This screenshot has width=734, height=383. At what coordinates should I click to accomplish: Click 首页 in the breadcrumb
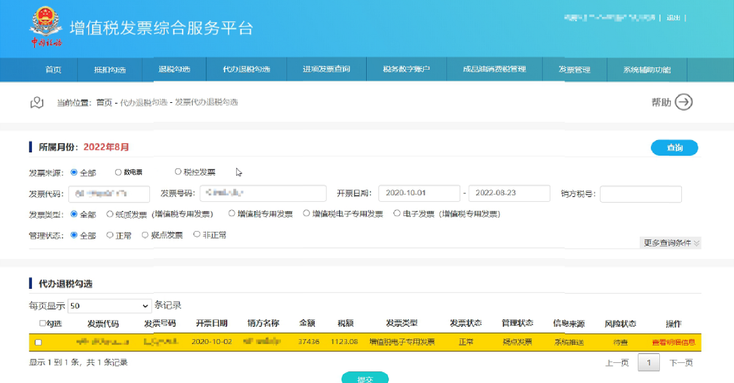tap(104, 102)
